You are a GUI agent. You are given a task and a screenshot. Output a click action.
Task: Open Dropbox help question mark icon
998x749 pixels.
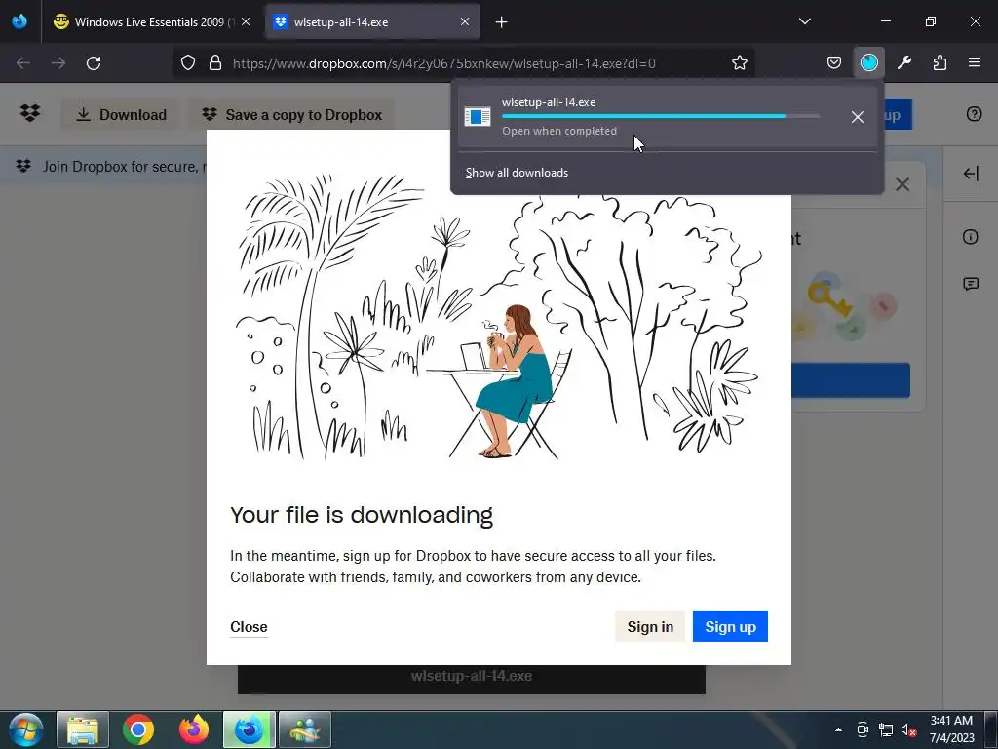974,114
